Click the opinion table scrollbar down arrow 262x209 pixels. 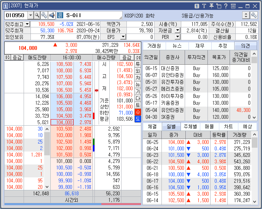pos(254,118)
